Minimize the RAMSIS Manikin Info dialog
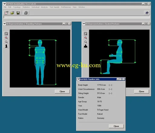155x133 pixels. 118,79
